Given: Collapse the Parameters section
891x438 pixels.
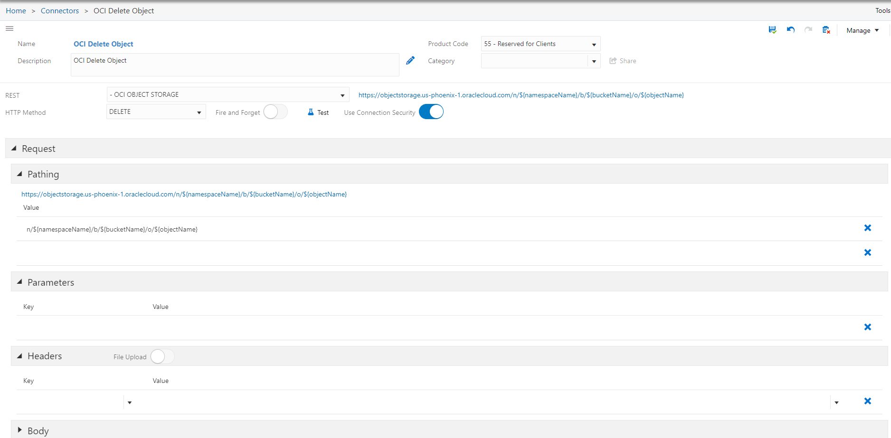Looking at the screenshot, I should point(19,282).
